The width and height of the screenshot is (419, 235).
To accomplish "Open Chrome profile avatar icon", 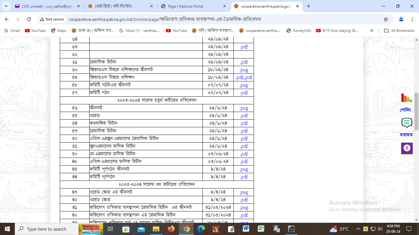I will tap(401, 19).
